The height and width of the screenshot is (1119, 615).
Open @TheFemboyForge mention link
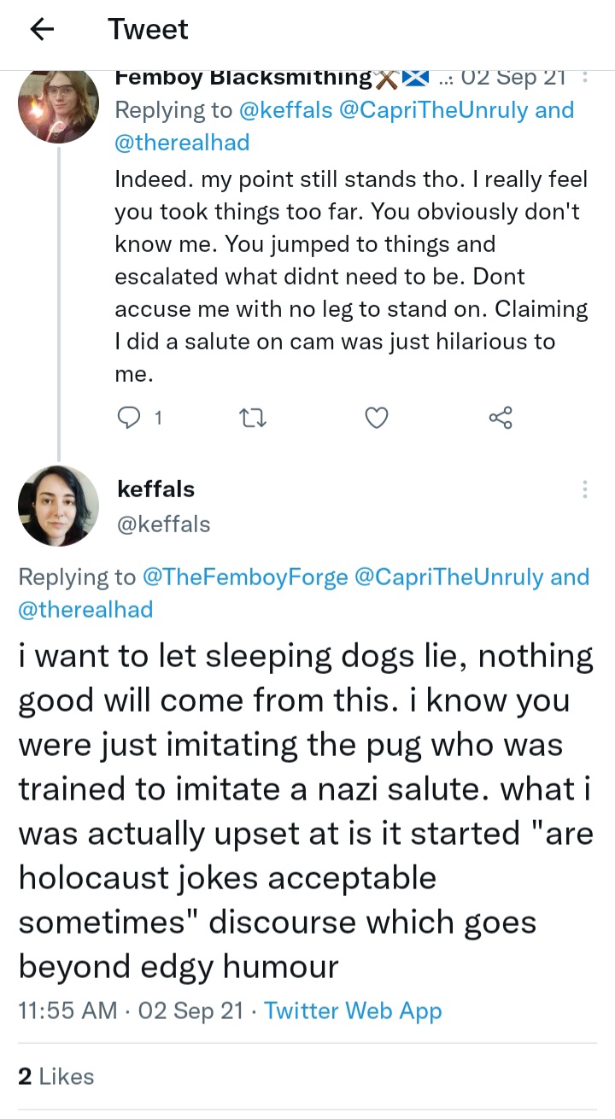[244, 577]
